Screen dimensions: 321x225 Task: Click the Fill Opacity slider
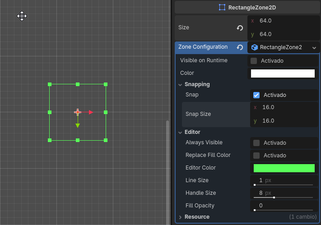tap(284, 210)
